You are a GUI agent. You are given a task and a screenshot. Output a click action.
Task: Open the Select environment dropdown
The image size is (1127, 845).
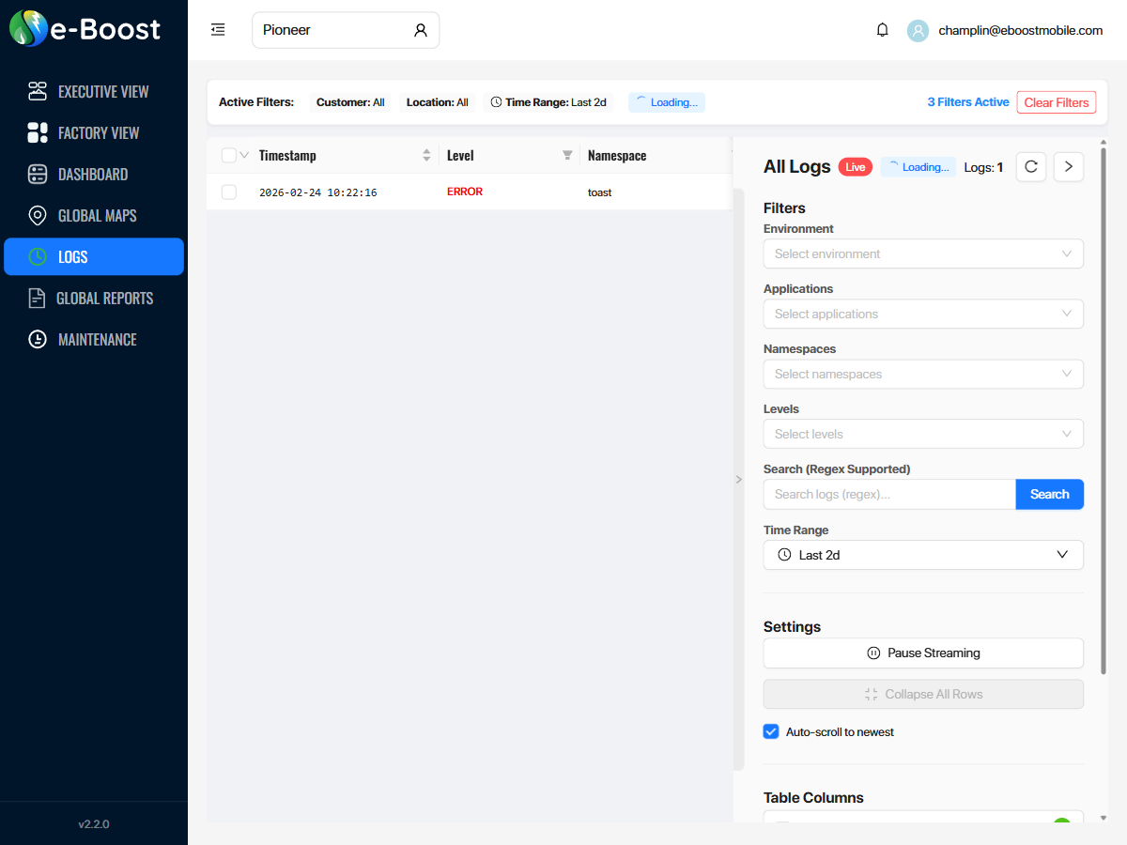click(923, 253)
